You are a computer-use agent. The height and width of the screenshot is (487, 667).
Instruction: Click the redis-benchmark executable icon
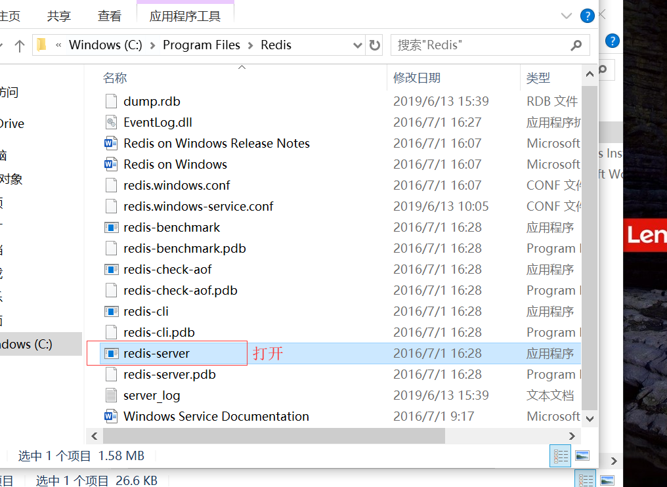point(112,228)
